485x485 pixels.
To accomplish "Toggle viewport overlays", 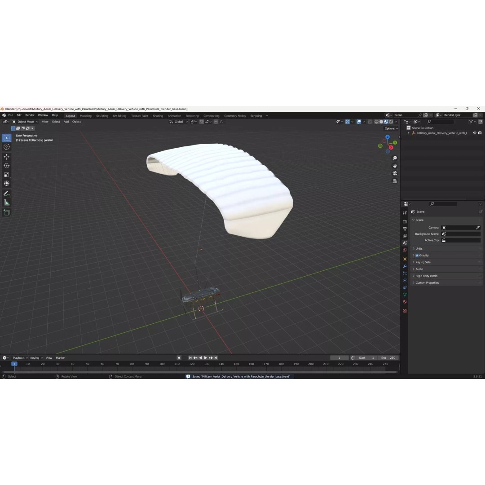I will click(359, 122).
